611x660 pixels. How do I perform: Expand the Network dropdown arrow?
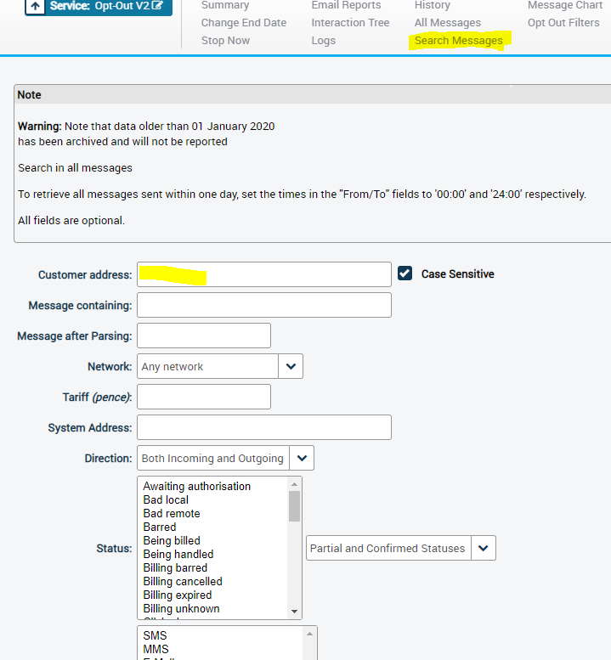(x=291, y=366)
